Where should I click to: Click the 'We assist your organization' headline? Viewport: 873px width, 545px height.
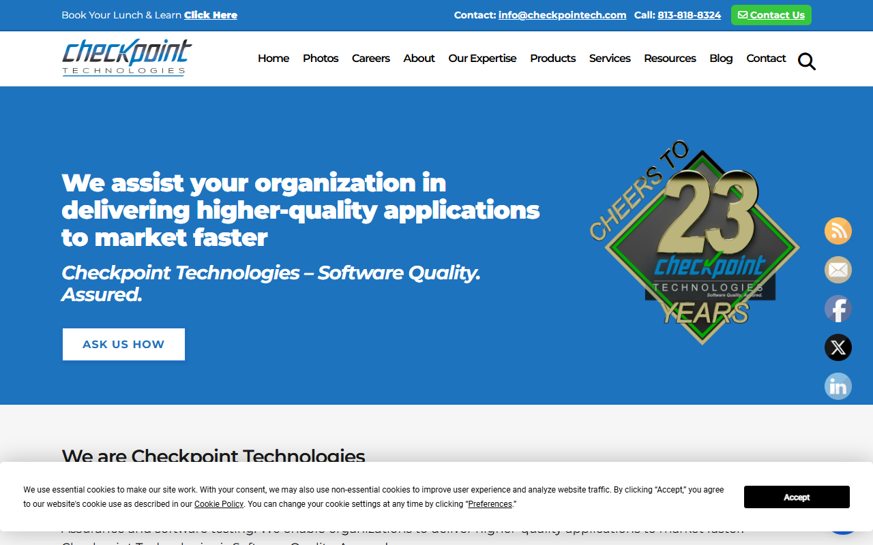301,210
